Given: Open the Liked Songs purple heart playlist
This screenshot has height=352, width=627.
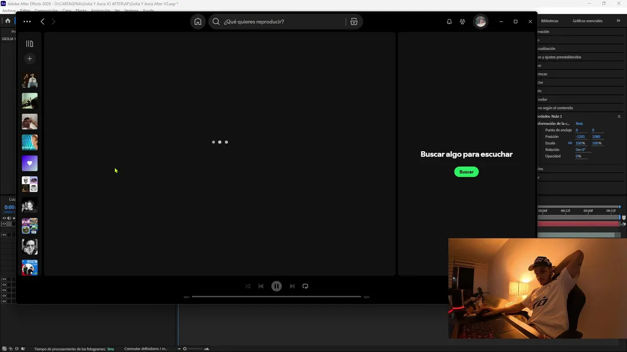Looking at the screenshot, I should point(29,163).
